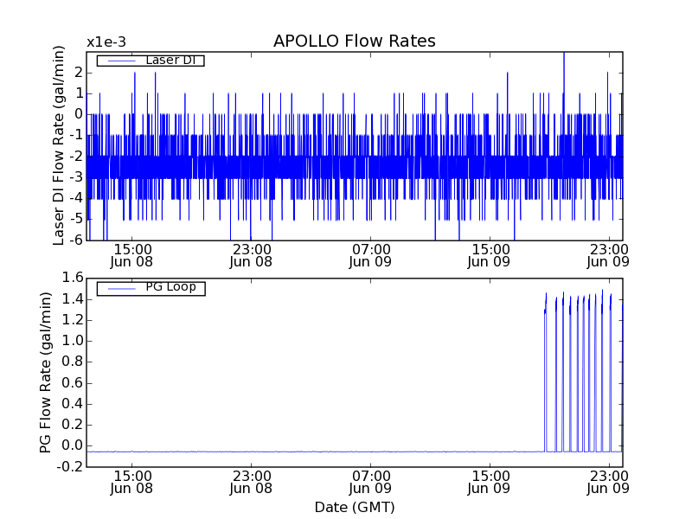Screen dimensions: 692x519
Task: Click the x1e-3 scale multiplier label
Action: (106, 42)
